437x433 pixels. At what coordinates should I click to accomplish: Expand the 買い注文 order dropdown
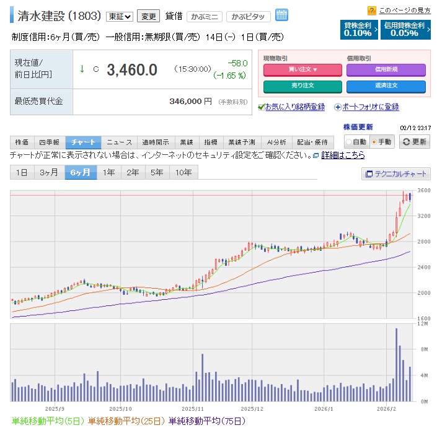tap(316, 69)
